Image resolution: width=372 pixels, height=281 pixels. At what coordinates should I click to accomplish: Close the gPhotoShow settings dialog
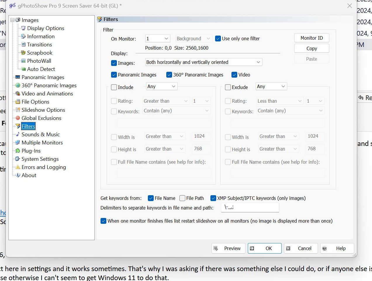pyautogui.click(x=349, y=6)
